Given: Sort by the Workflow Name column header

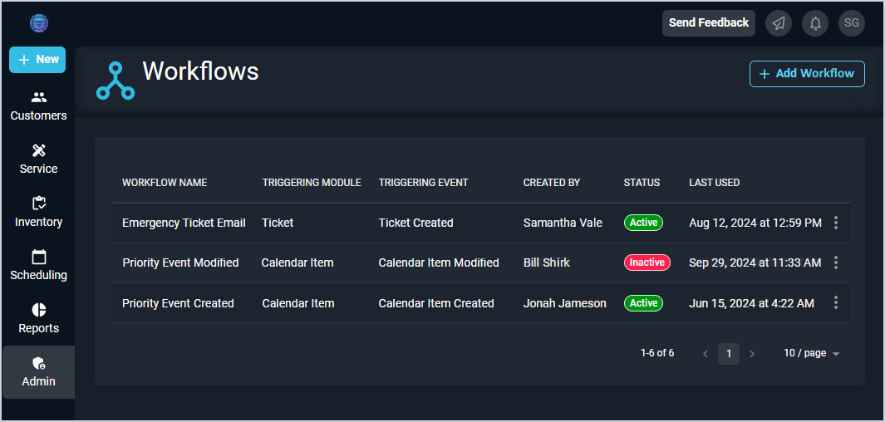Looking at the screenshot, I should click(165, 183).
